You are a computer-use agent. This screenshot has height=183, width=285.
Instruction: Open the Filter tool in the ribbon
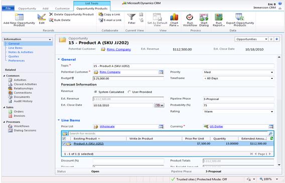tap(131, 18)
